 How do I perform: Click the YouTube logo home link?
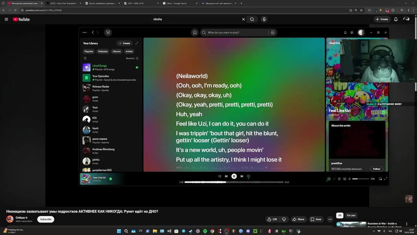pyautogui.click(x=21, y=19)
